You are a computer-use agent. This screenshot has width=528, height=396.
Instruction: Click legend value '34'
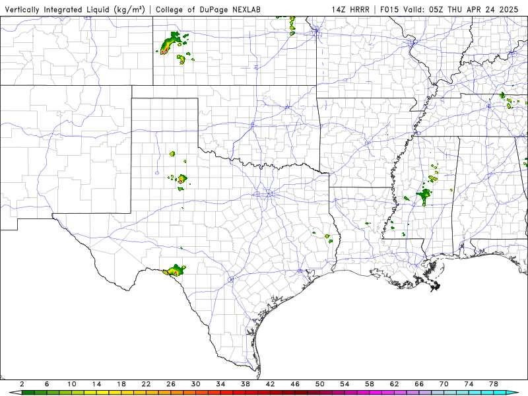point(220,384)
